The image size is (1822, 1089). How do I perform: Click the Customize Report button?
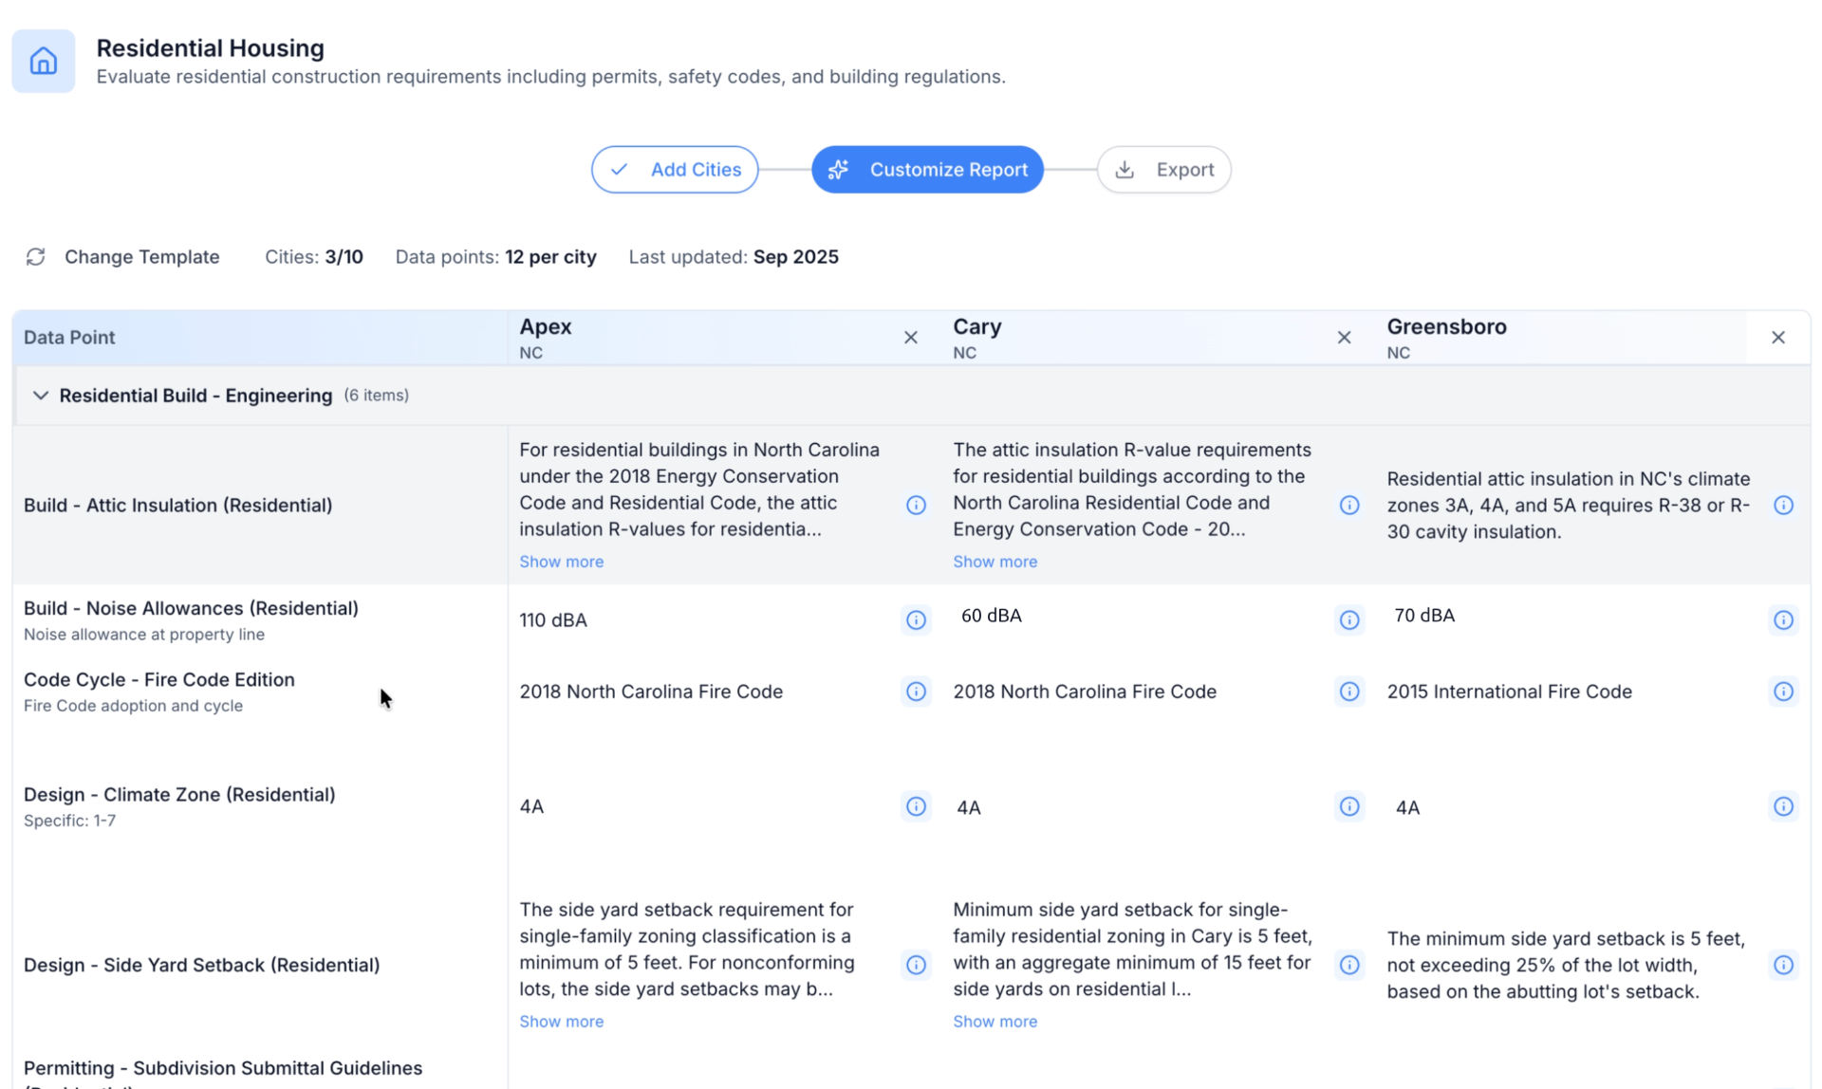pyautogui.click(x=927, y=169)
